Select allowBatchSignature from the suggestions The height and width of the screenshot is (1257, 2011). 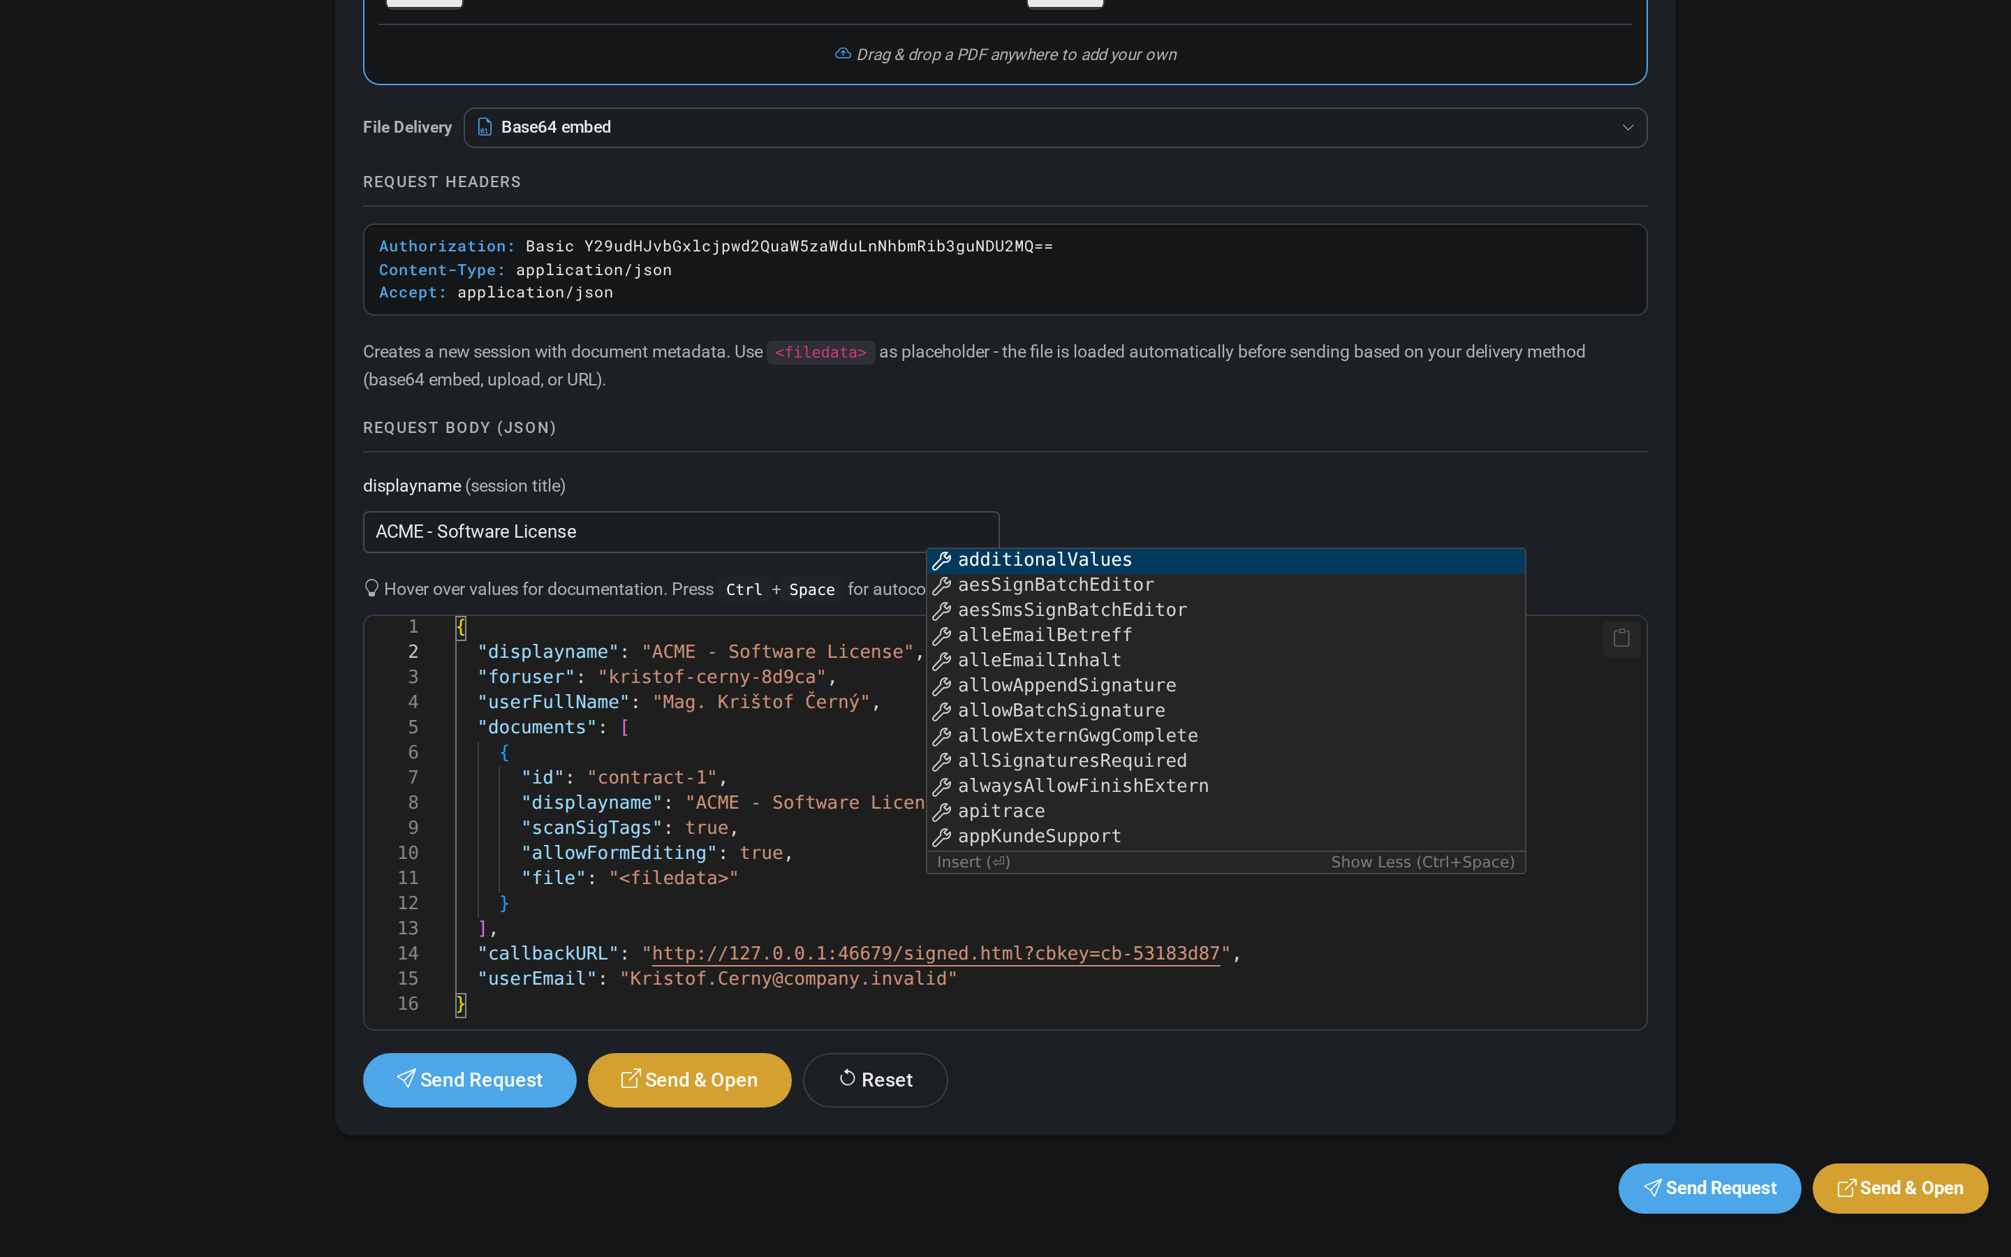pyautogui.click(x=1061, y=710)
